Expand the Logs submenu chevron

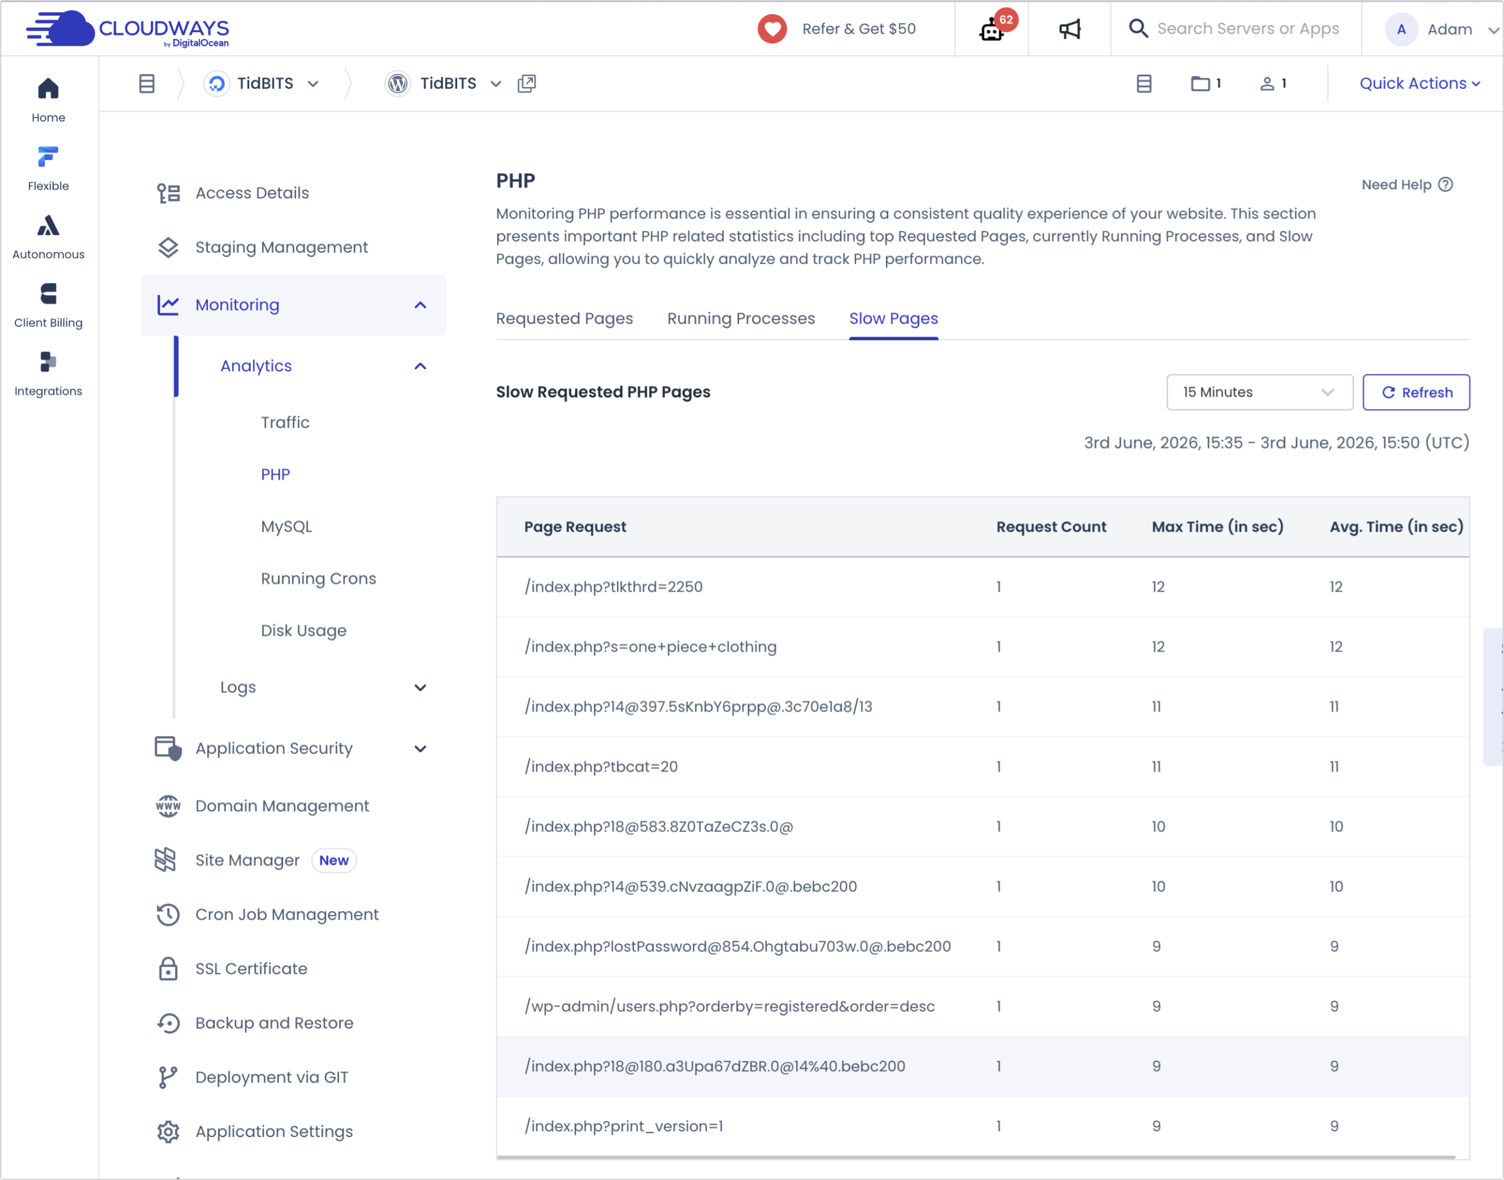pyautogui.click(x=420, y=688)
